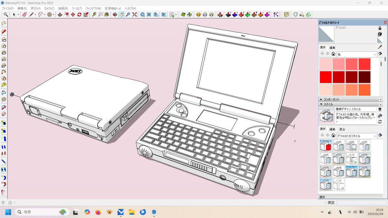Click the green wireframe house icon in toolbar
This screenshot has width=388, height=218.
[x=308, y=15]
